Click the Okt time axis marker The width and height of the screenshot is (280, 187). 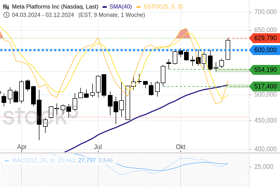(x=180, y=147)
